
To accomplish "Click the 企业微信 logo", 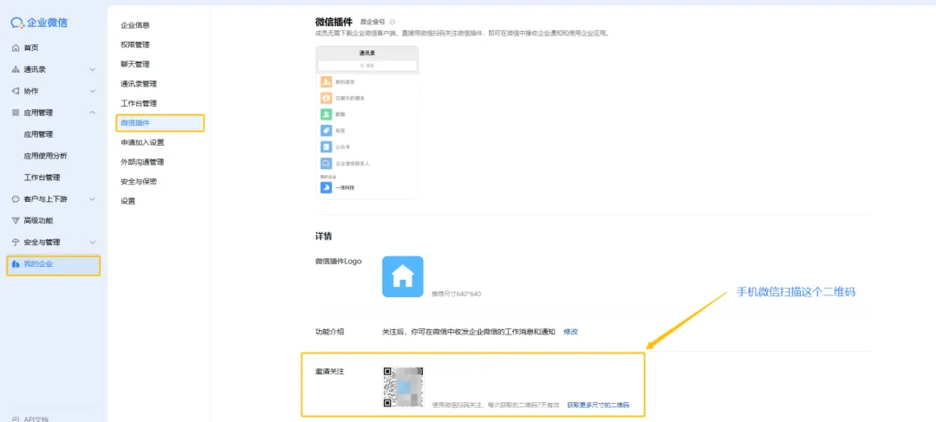I will click(39, 23).
